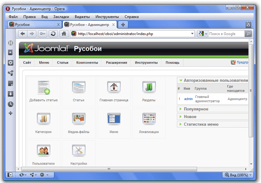Toggle the Opera side panel button
Screen dimensions: 261x183
10,175
